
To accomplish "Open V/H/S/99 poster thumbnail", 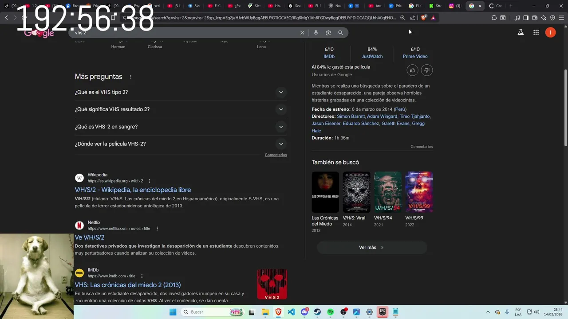I will click(x=419, y=192).
